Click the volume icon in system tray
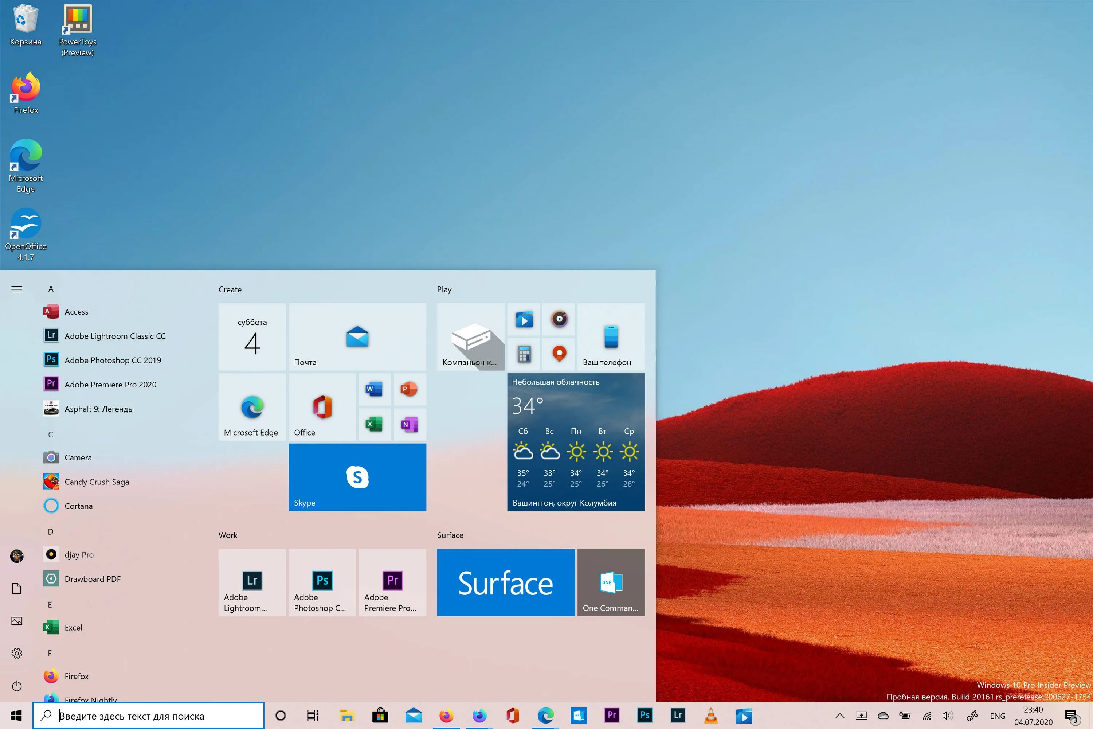Image resolution: width=1093 pixels, height=729 pixels. (947, 716)
